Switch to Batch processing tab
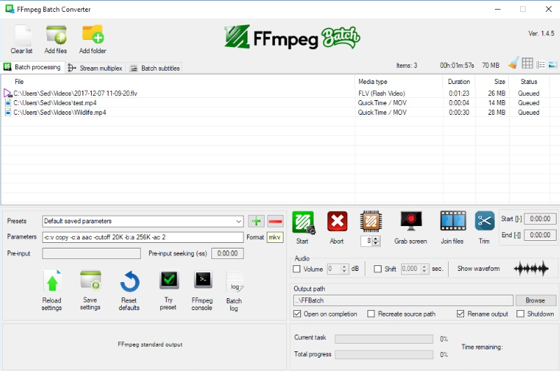 [32, 67]
